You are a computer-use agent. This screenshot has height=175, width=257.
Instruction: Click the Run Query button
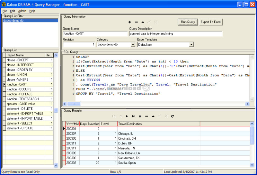[188, 22]
